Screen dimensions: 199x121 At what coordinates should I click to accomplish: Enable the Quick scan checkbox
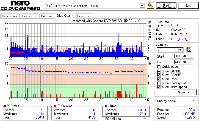click(159, 67)
